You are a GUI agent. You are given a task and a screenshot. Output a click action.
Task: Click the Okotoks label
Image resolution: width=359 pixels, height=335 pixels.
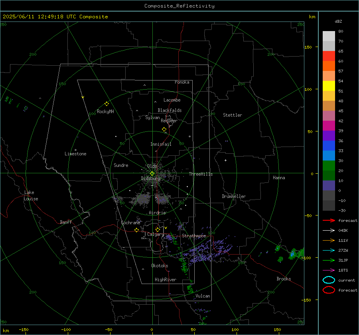click(x=160, y=266)
